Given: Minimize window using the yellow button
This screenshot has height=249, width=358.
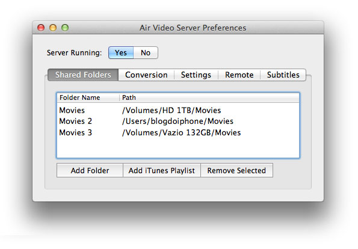Looking at the screenshot, I should (53, 28).
